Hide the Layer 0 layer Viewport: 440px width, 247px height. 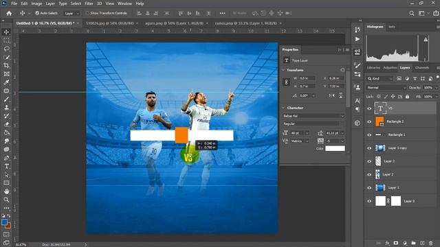[x=369, y=201]
